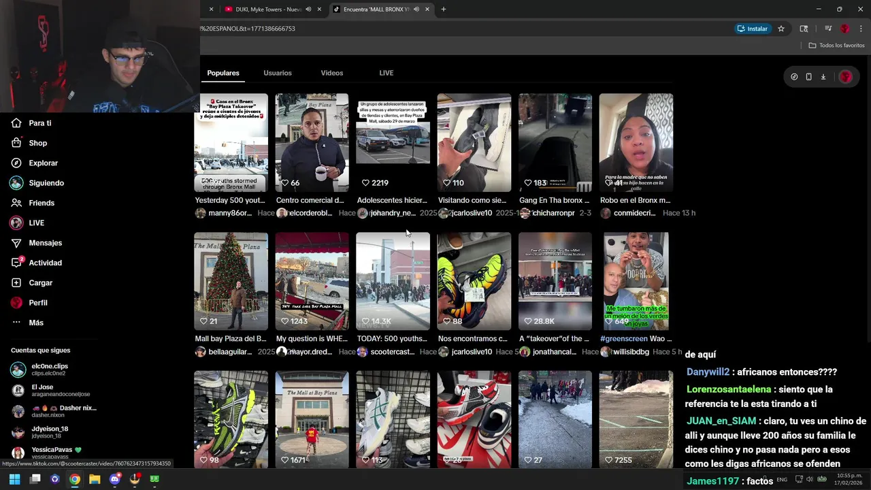Click the Instalar app button

click(753, 29)
